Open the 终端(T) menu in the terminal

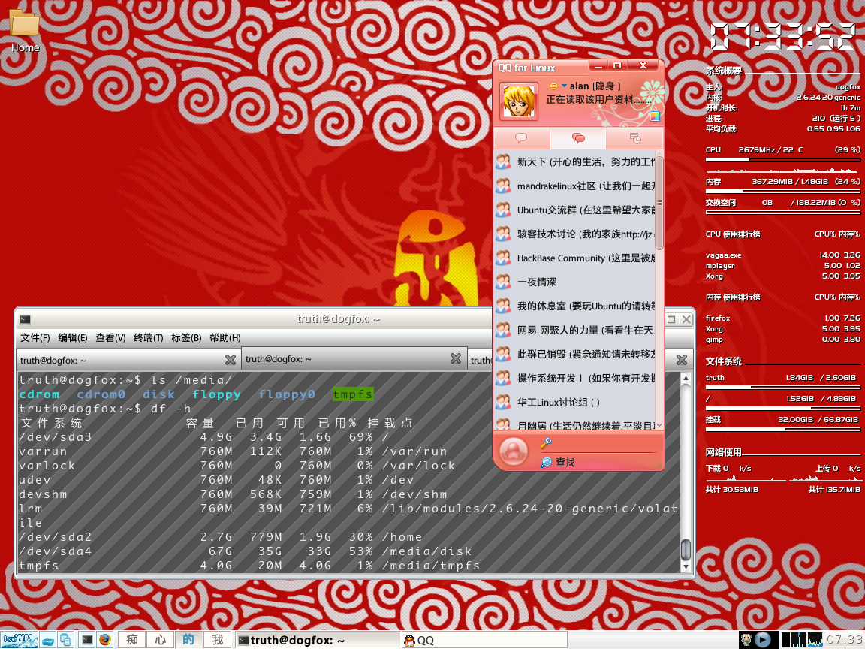[148, 338]
